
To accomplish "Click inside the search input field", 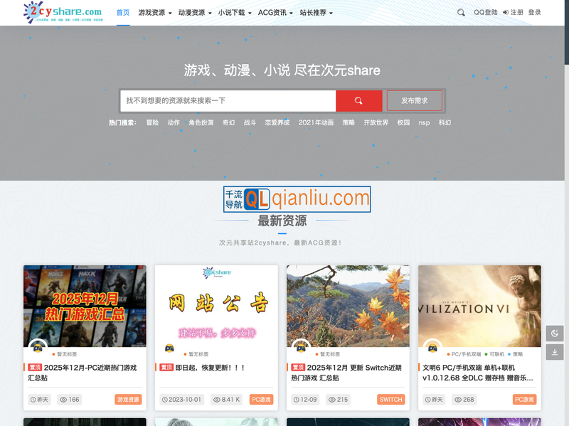I will pyautogui.click(x=228, y=100).
